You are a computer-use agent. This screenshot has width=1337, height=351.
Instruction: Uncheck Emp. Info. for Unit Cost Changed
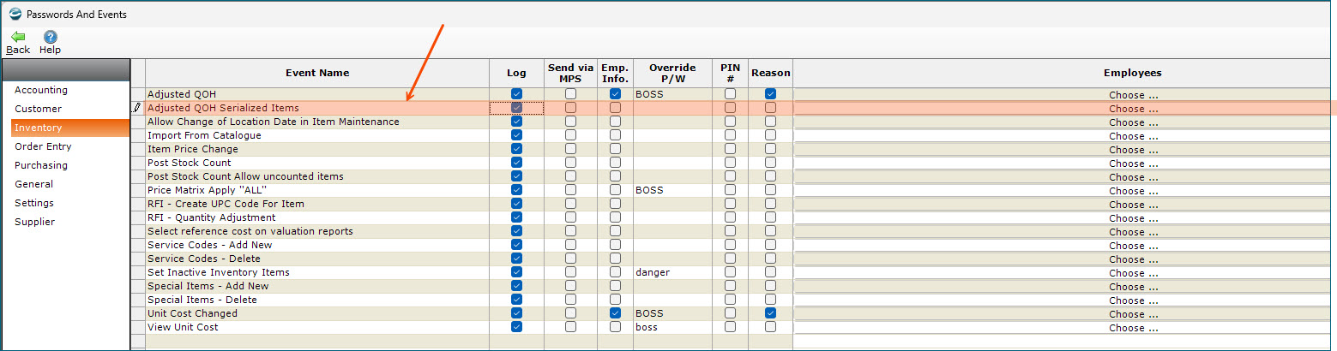tap(615, 313)
